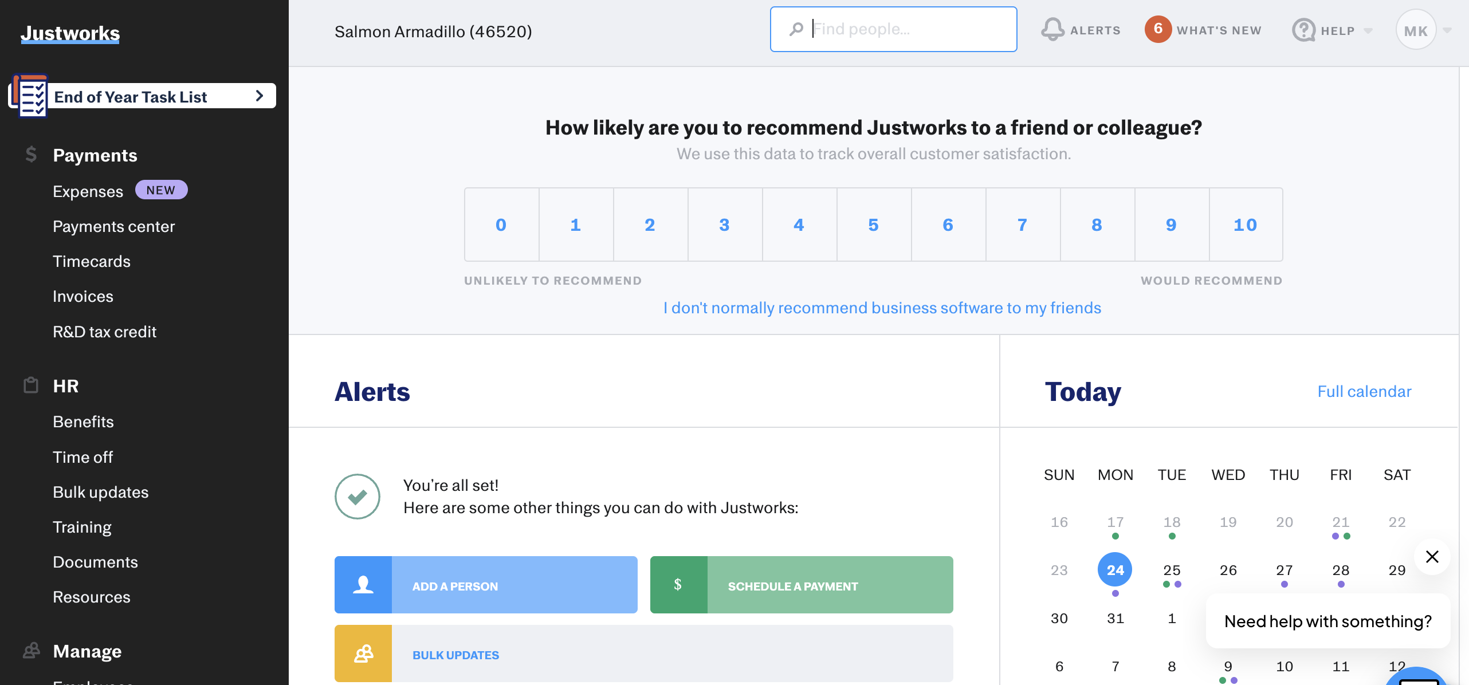Click company name Salmon Armadillo (46520)

tap(433, 32)
